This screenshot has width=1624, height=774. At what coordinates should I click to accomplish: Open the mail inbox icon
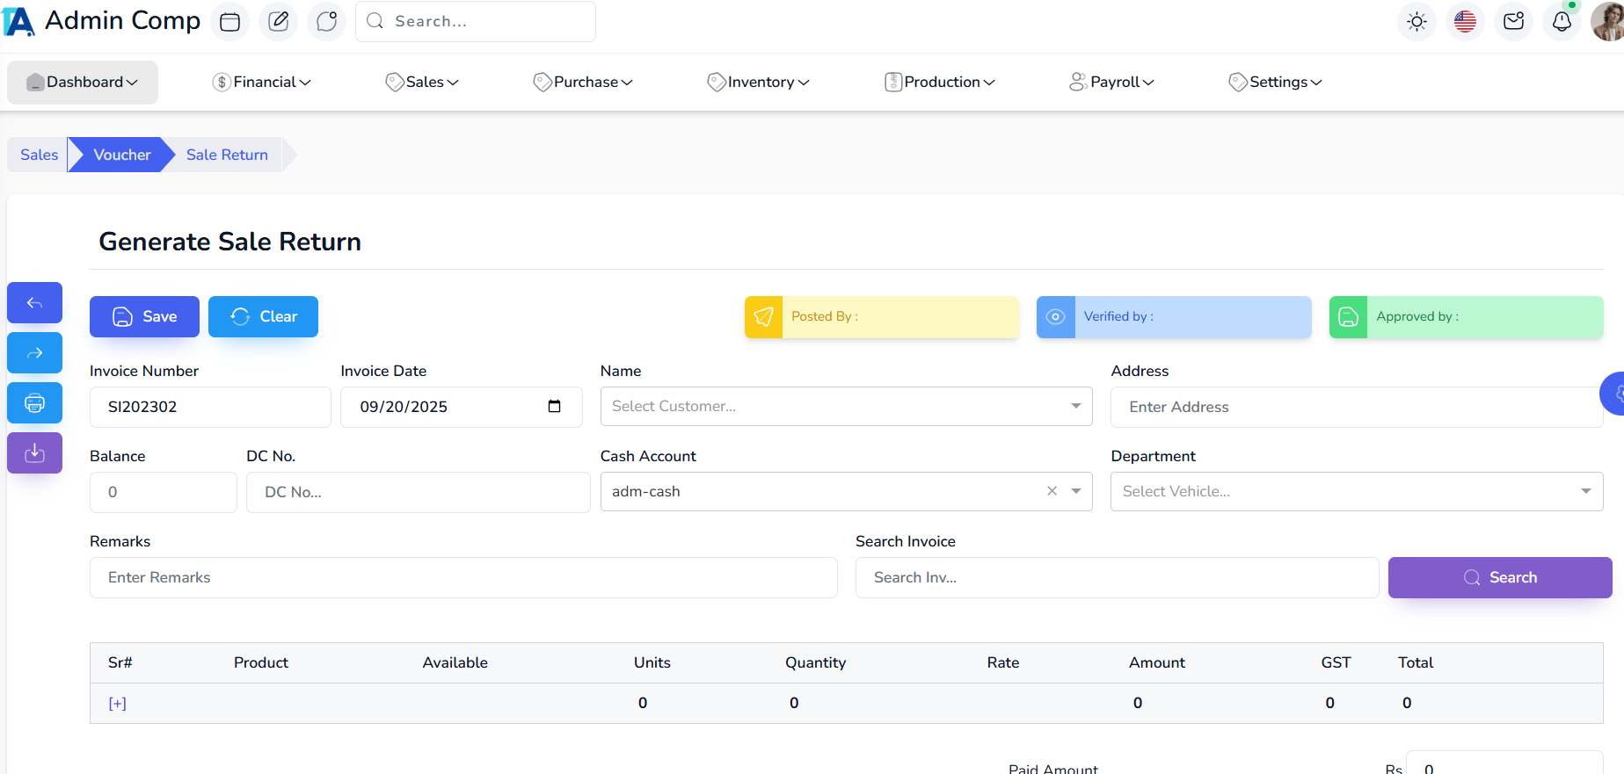[1513, 22]
